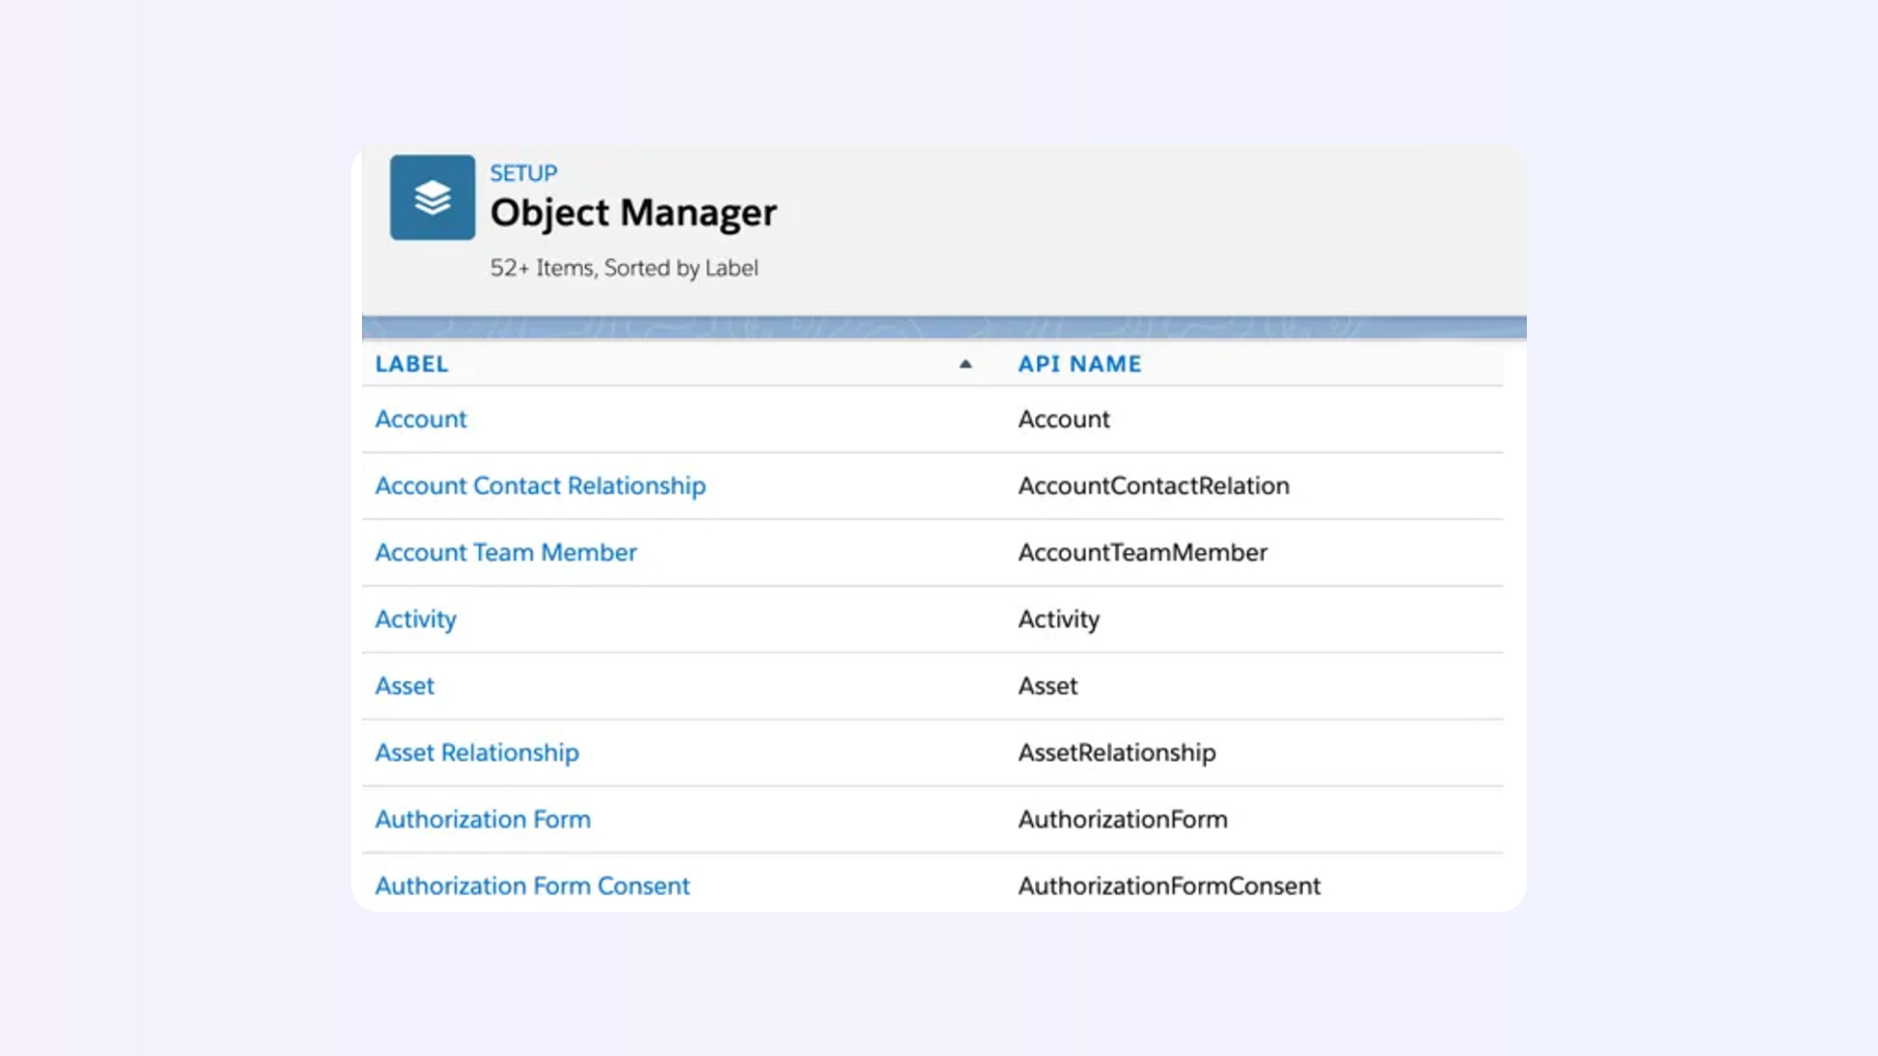Click the sort arrow in Label column
This screenshot has width=1878, height=1056.
[965, 364]
